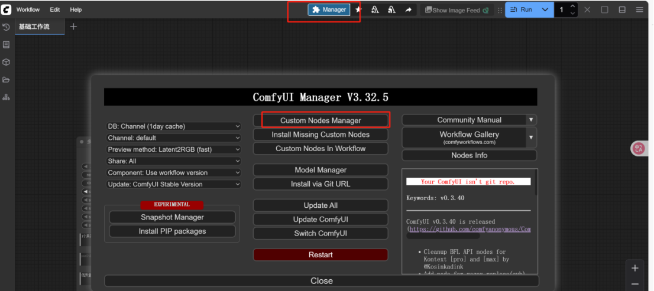
Task: Click the Manager button
Action: click(x=329, y=9)
